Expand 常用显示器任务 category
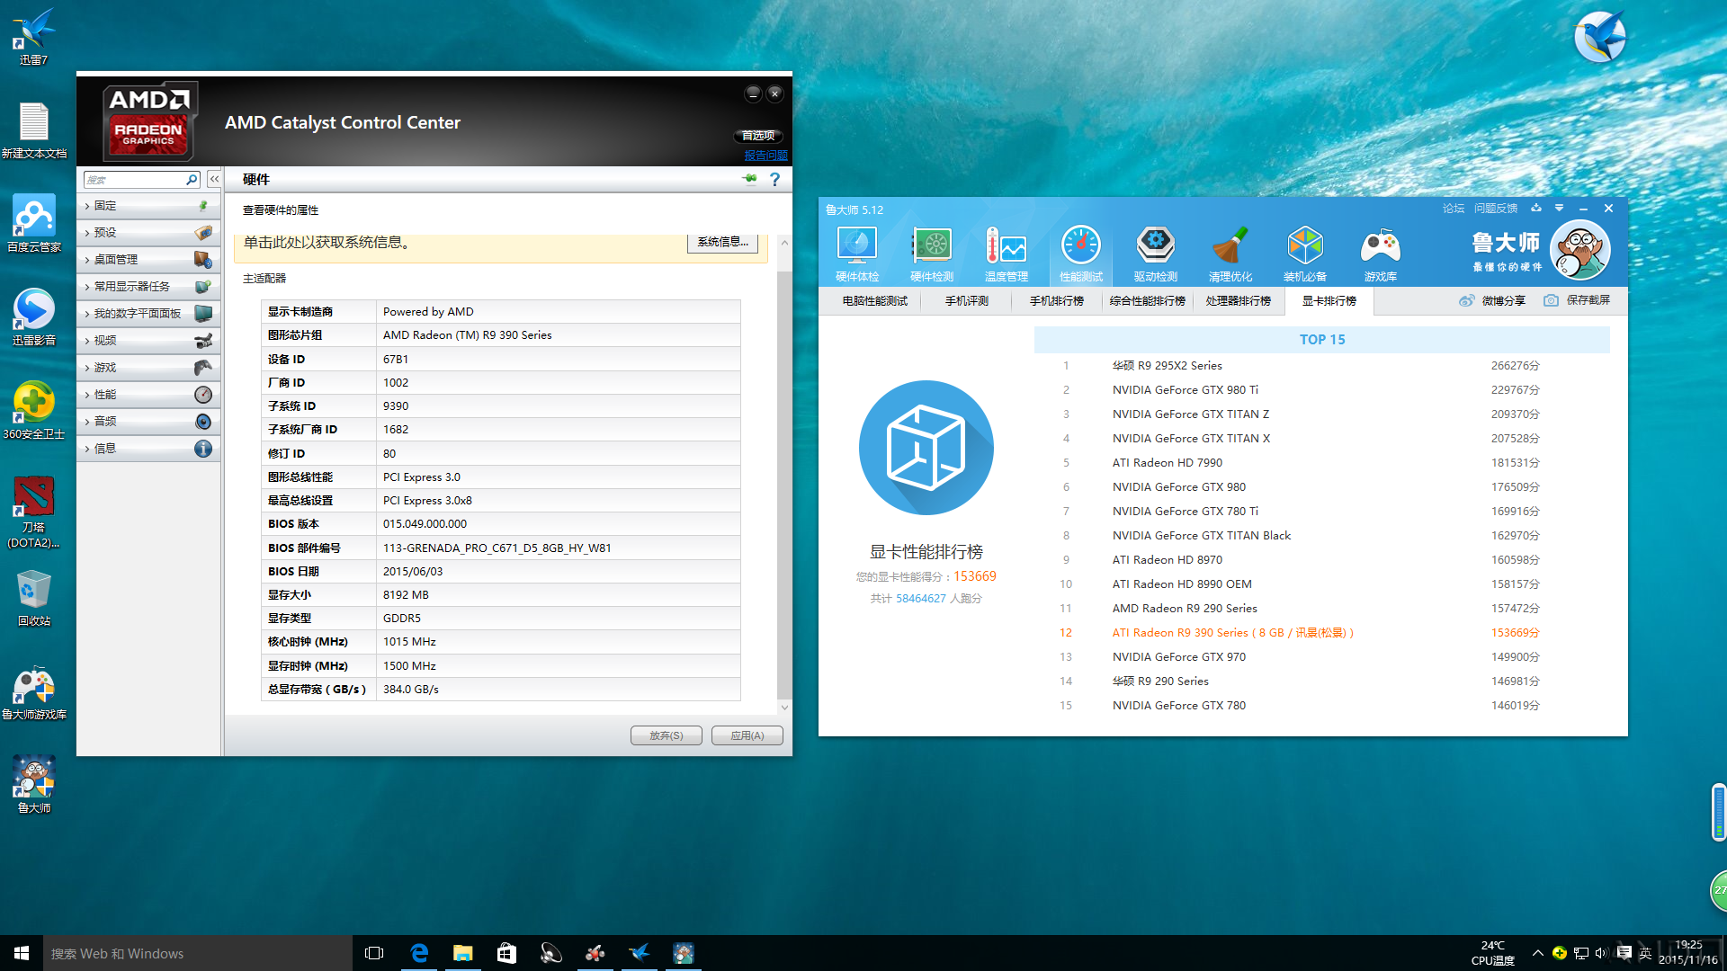The height and width of the screenshot is (971, 1727). 148,287
